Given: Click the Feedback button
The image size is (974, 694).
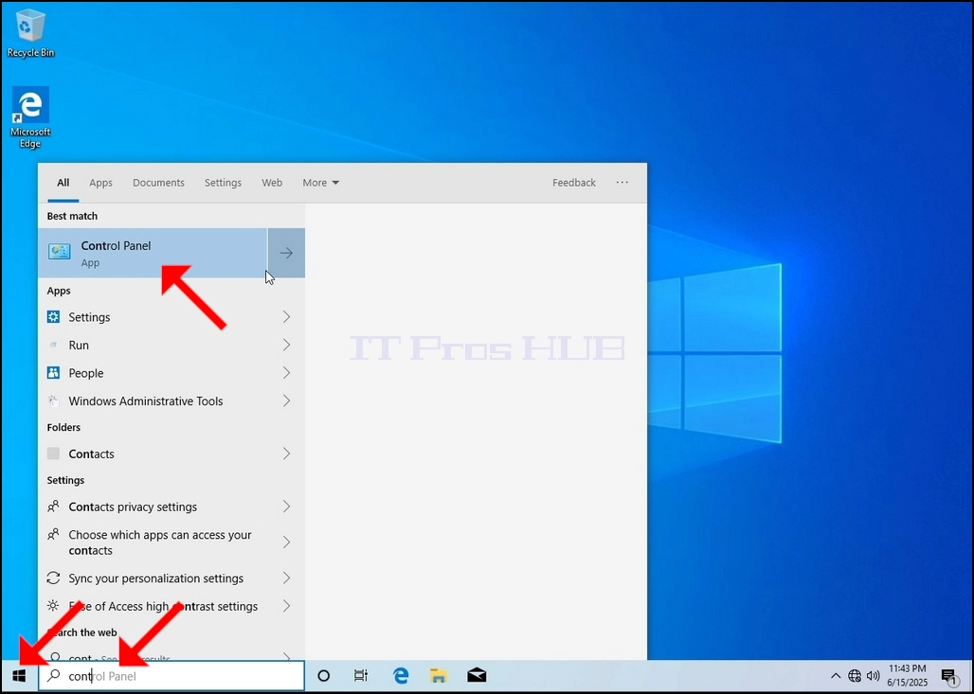Looking at the screenshot, I should click(574, 183).
